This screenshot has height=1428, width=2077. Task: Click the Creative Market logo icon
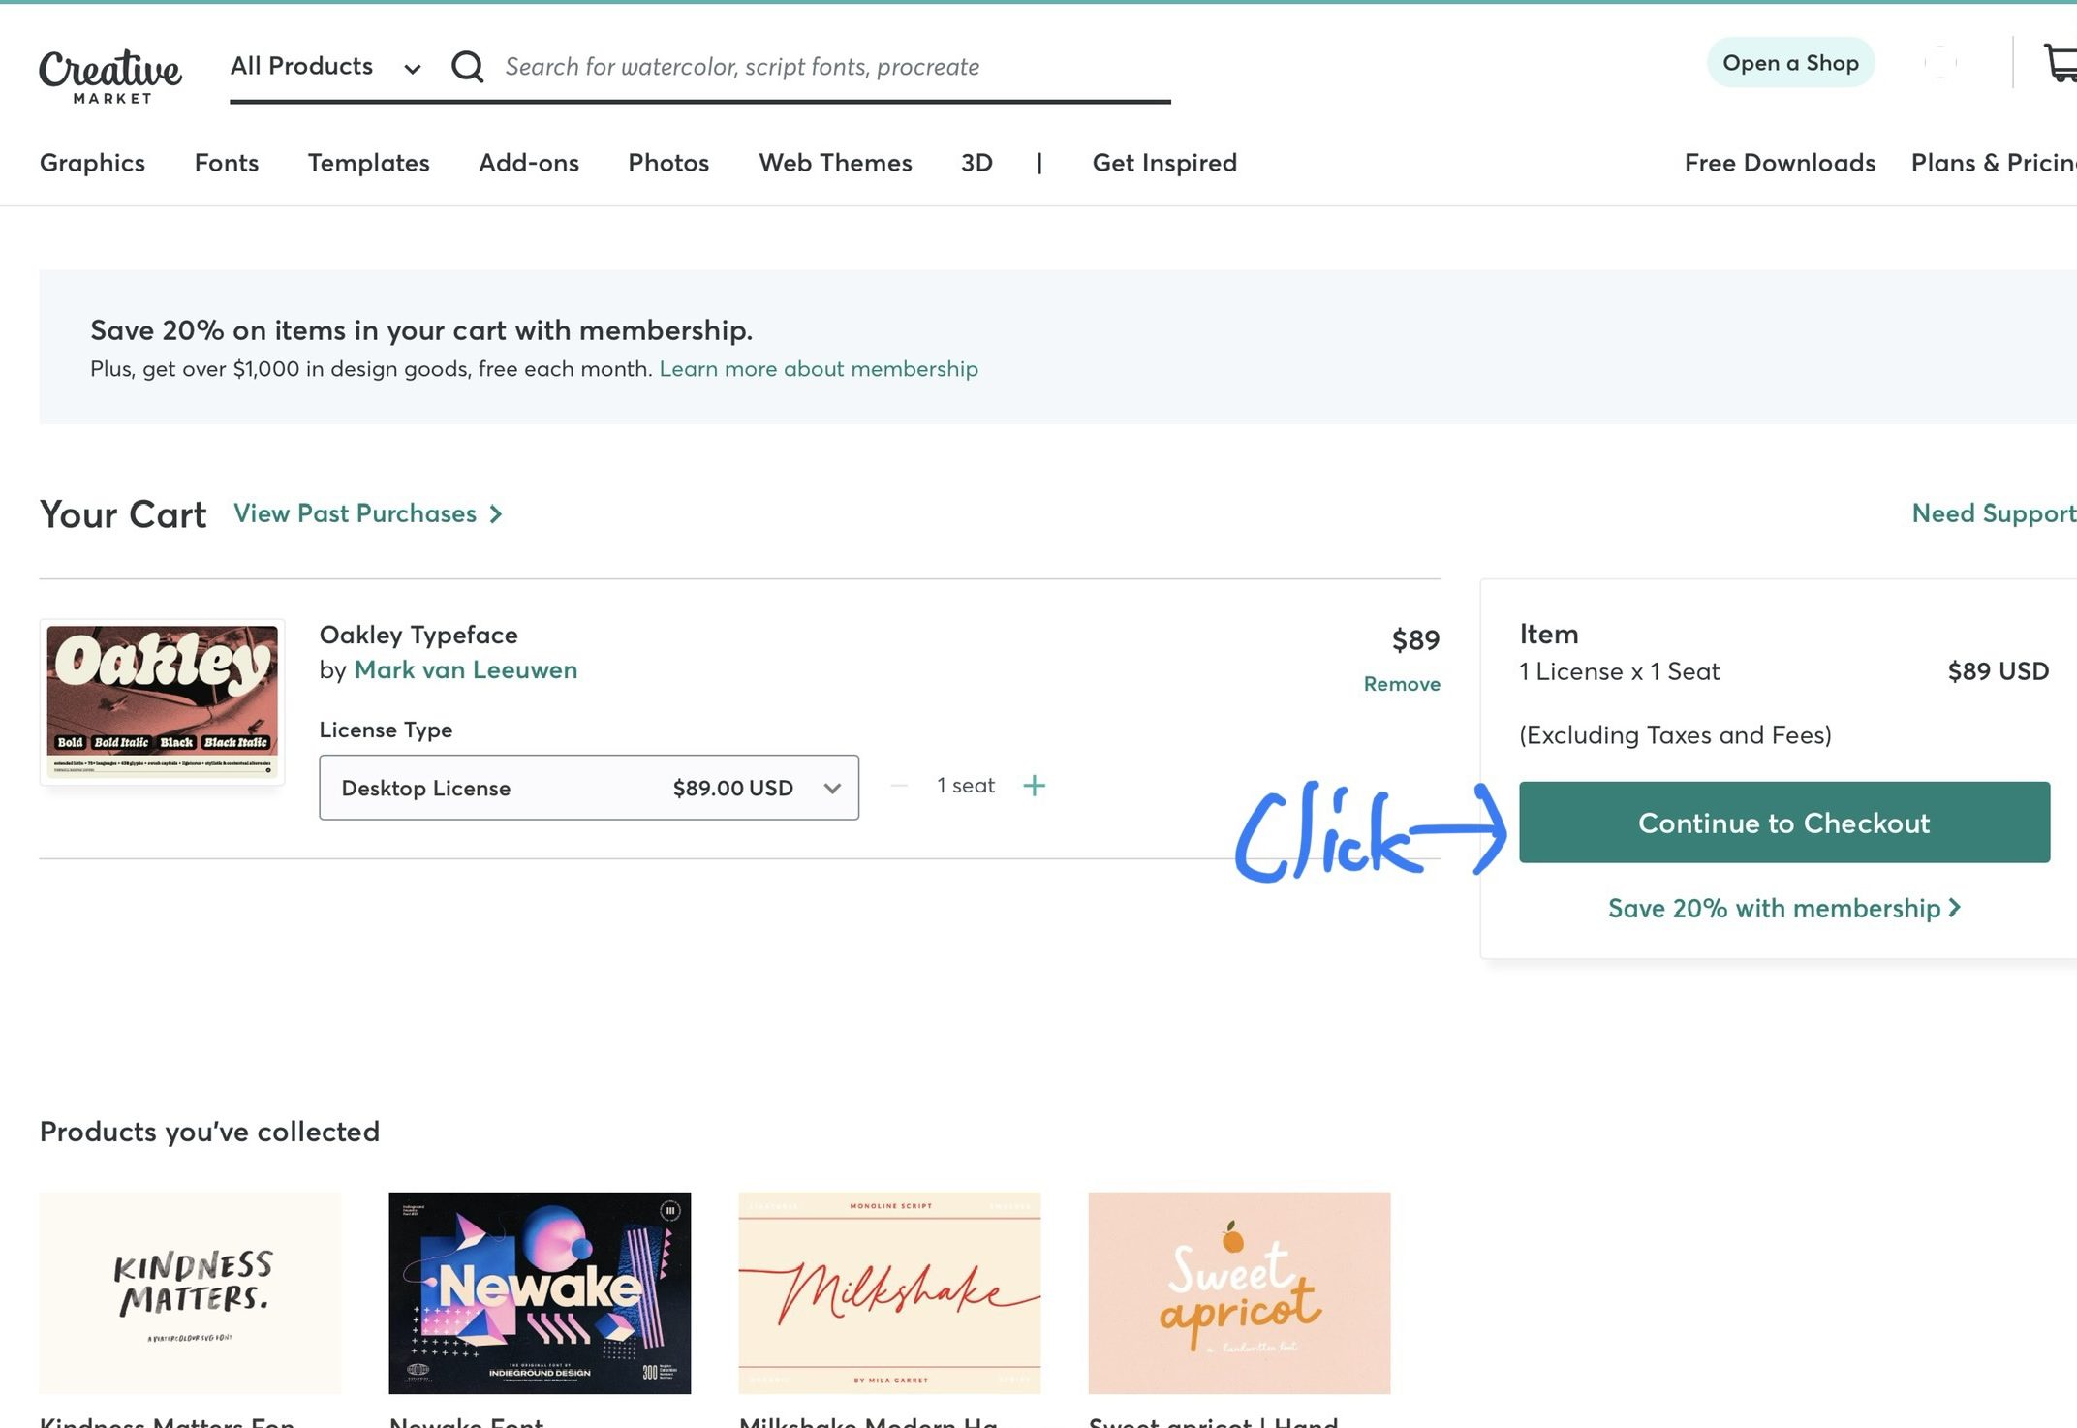coord(110,66)
